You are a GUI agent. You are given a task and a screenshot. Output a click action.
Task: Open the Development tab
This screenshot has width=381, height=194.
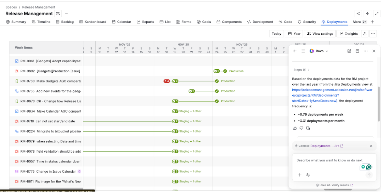click(260, 22)
